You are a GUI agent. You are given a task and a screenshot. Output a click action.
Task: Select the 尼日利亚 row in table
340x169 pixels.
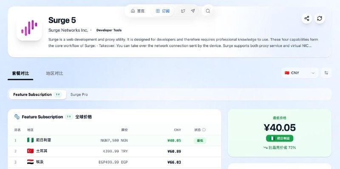pyautogui.click(x=114, y=141)
